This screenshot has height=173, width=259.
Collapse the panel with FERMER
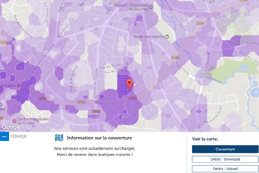pos(18,137)
